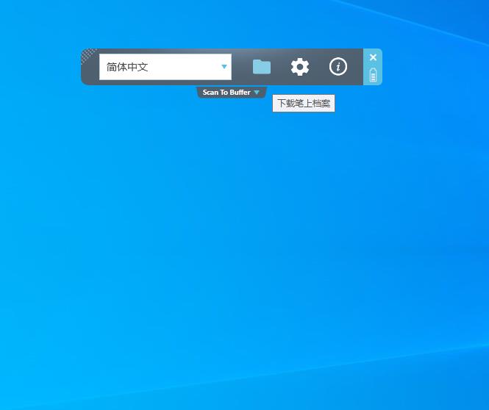
Task: Show info with the circled i icon
Action: pos(338,67)
